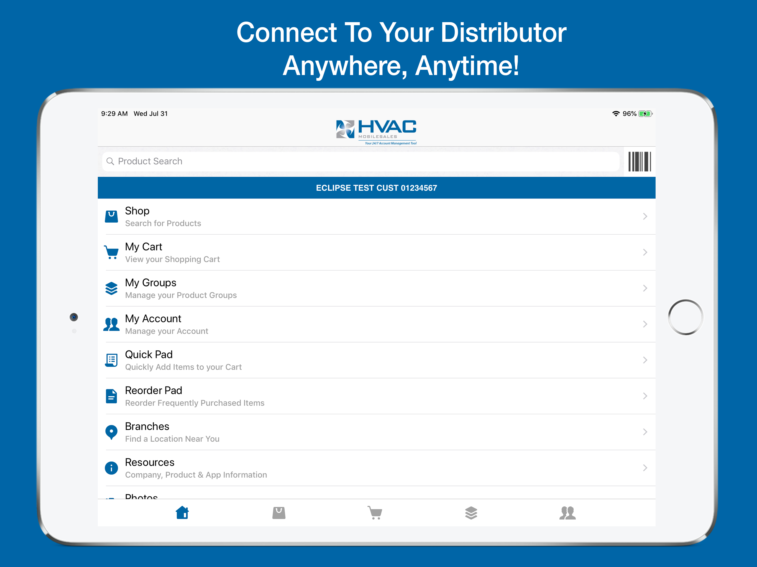Click the magnifier icon in search bar
The width and height of the screenshot is (757, 567).
110,161
